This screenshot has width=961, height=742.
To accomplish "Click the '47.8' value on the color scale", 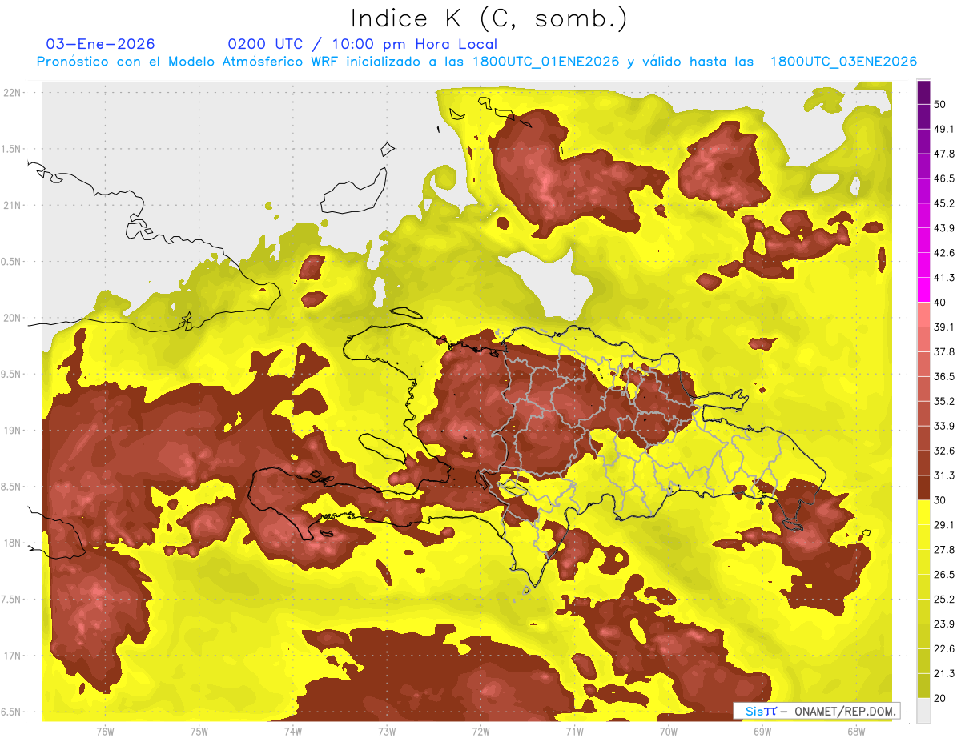I will (944, 154).
